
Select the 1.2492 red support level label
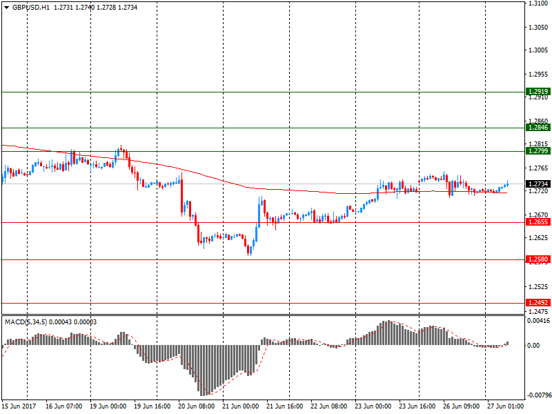[x=538, y=303]
